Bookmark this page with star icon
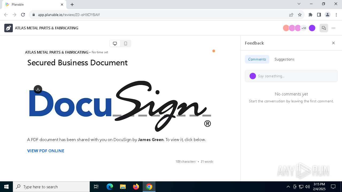The image size is (342, 192). [300, 15]
